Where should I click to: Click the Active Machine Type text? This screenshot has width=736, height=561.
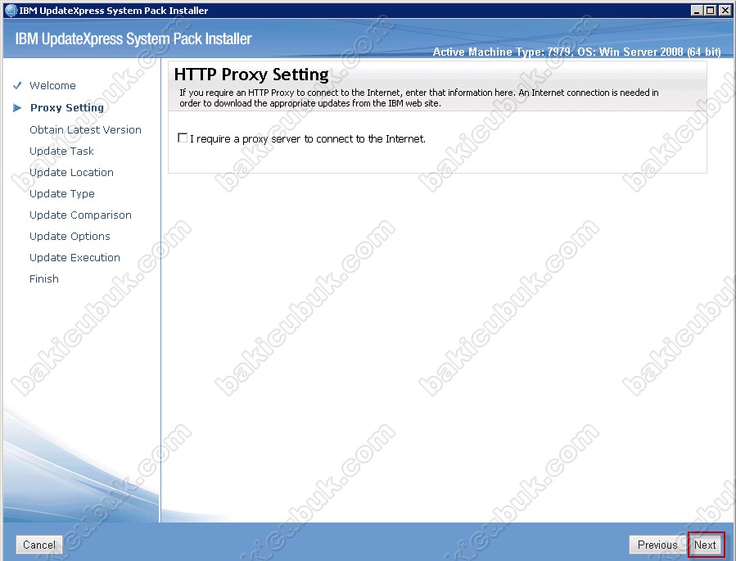(576, 52)
